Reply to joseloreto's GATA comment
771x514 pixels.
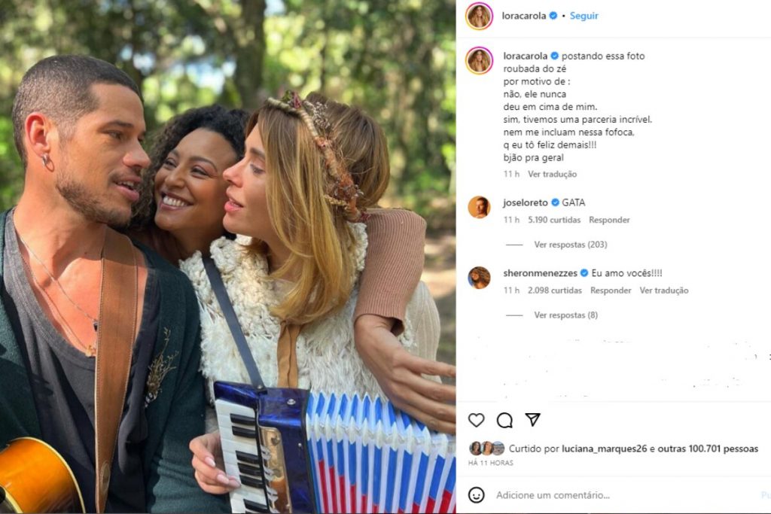point(609,220)
